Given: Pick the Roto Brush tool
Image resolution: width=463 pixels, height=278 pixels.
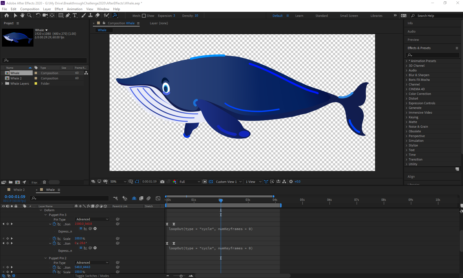Looking at the screenshot, I should pyautogui.click(x=106, y=15).
